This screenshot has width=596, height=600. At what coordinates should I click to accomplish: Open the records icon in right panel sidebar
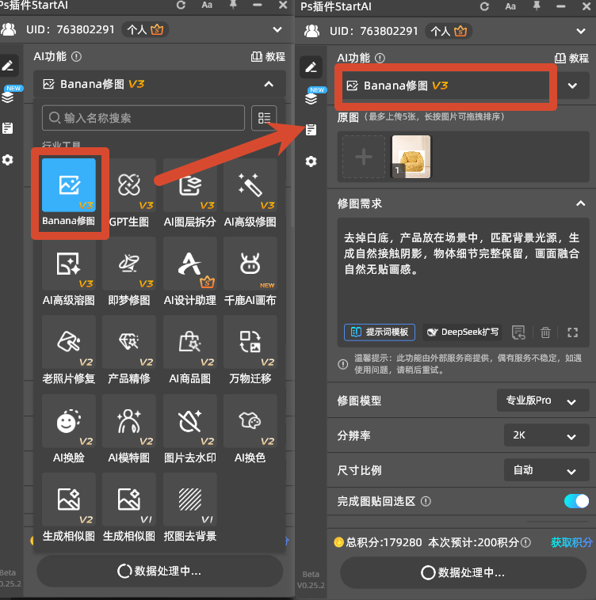pyautogui.click(x=311, y=130)
